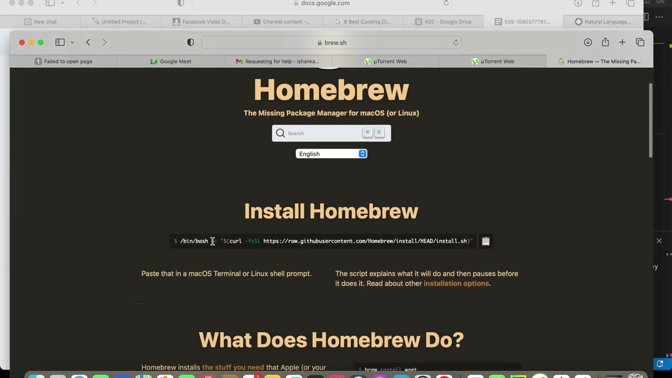The image size is (672, 378).
Task: Reload docs.google.com page in background window
Action: coord(446,3)
